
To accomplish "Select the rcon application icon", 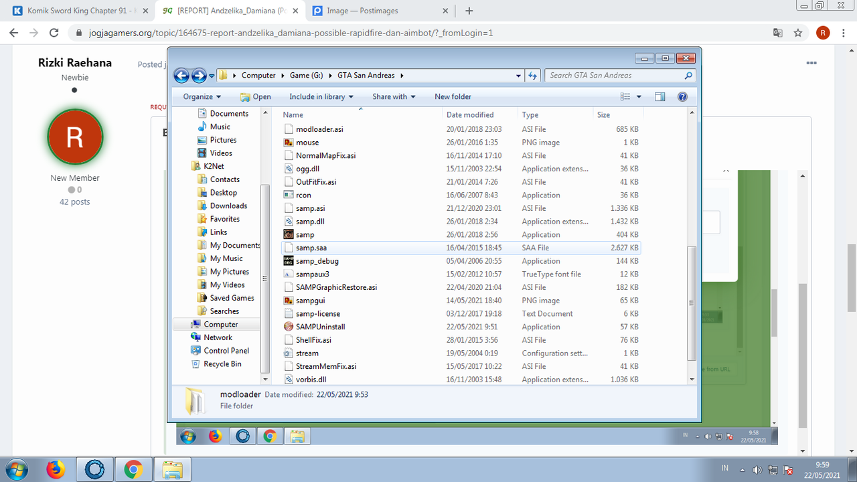I will coord(289,195).
